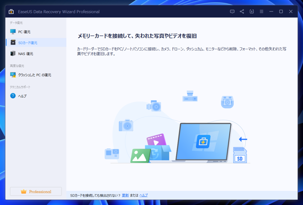The image size is (303, 205).
Task: Select the SD card icon in sidebar
Action: pyautogui.click(x=13, y=42)
